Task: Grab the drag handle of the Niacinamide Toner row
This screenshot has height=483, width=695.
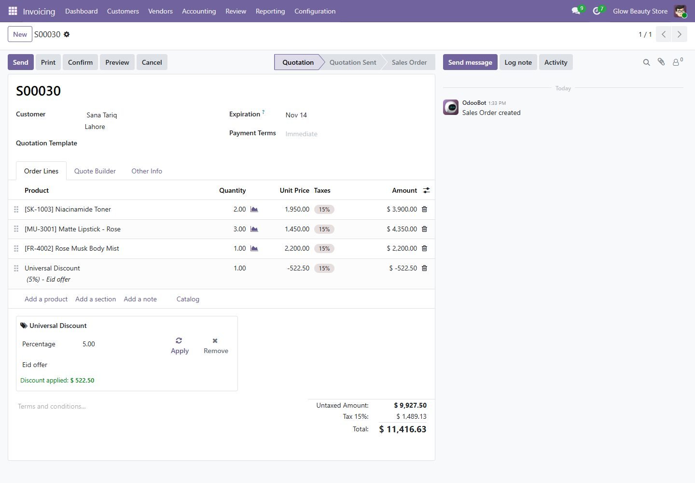Action: (16, 209)
